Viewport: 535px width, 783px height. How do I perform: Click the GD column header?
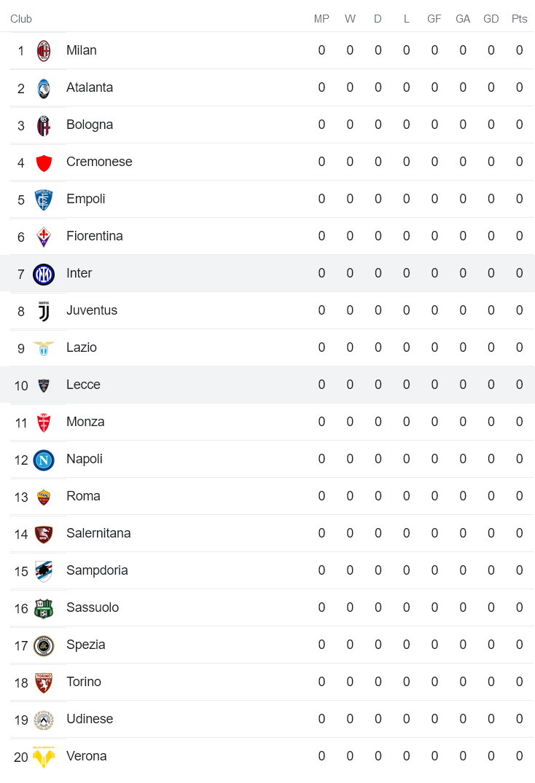click(491, 19)
